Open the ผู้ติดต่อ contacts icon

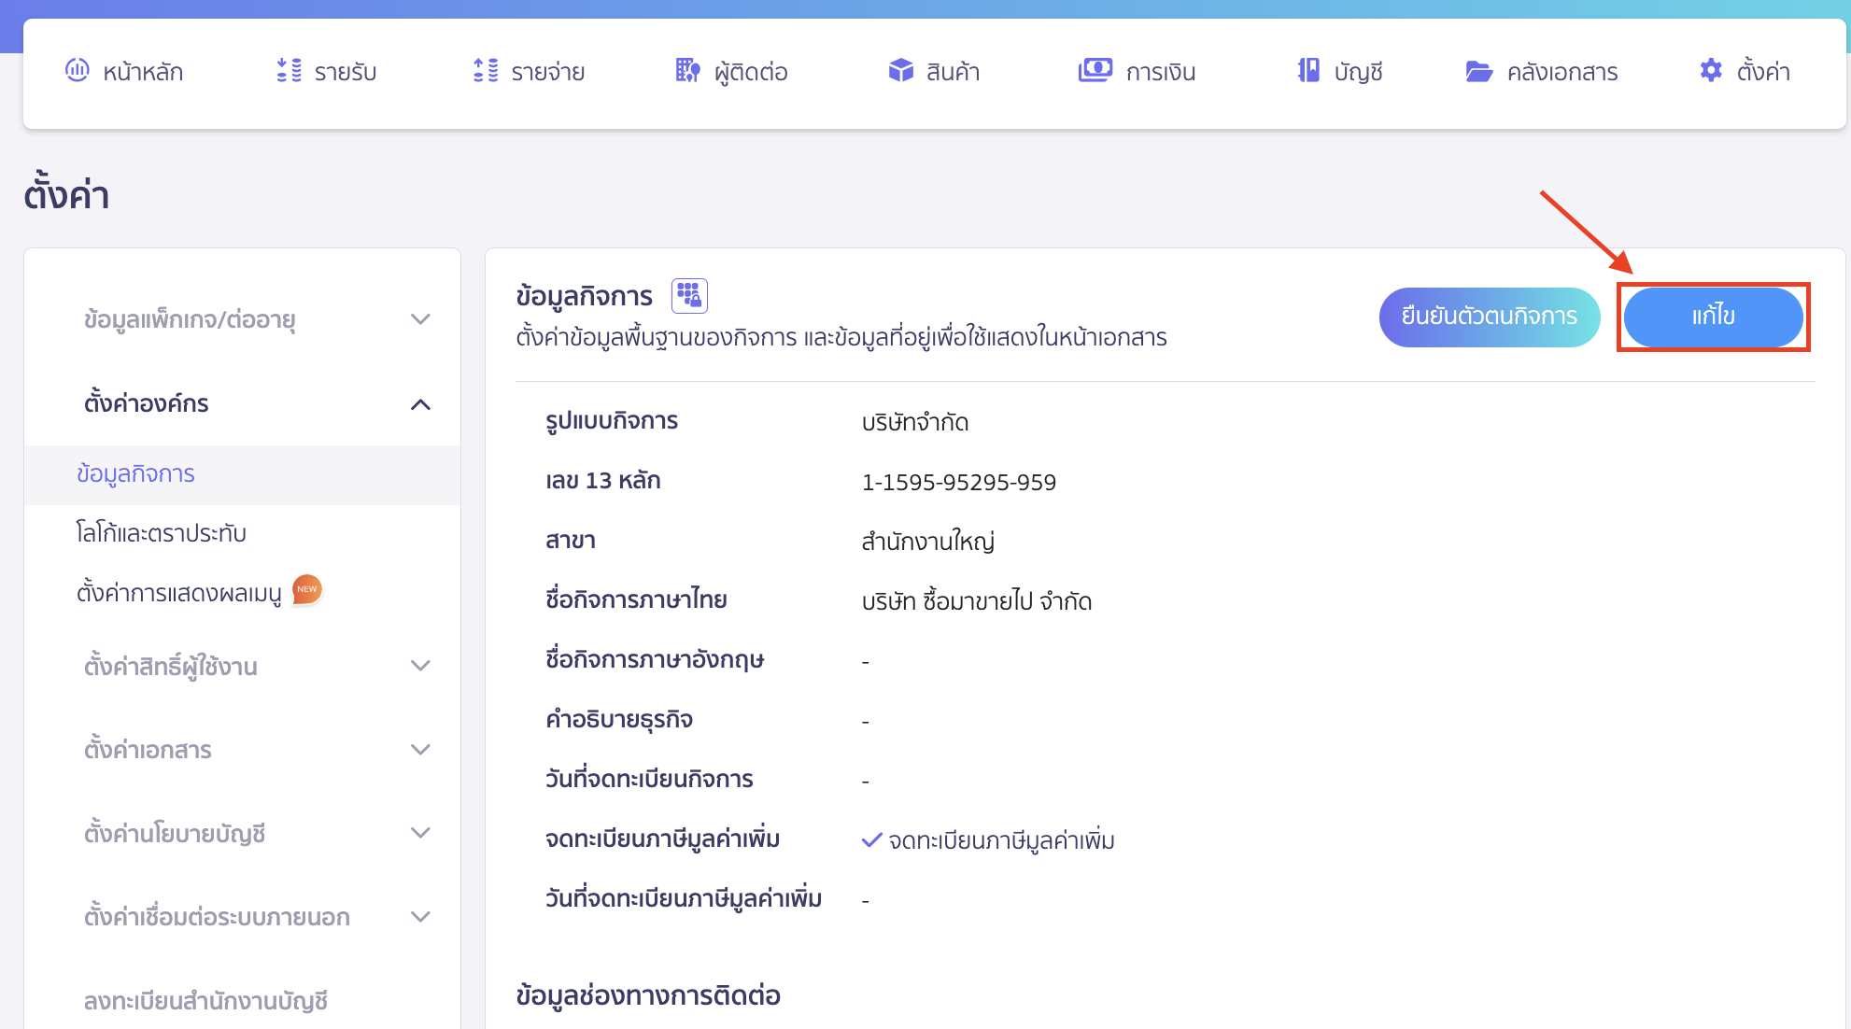(x=687, y=70)
